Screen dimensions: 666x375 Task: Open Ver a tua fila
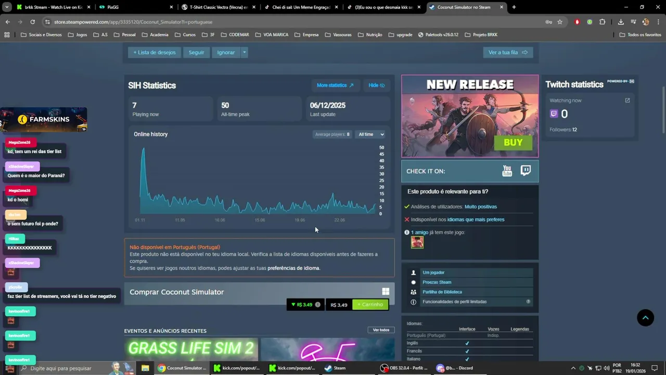[x=508, y=52]
